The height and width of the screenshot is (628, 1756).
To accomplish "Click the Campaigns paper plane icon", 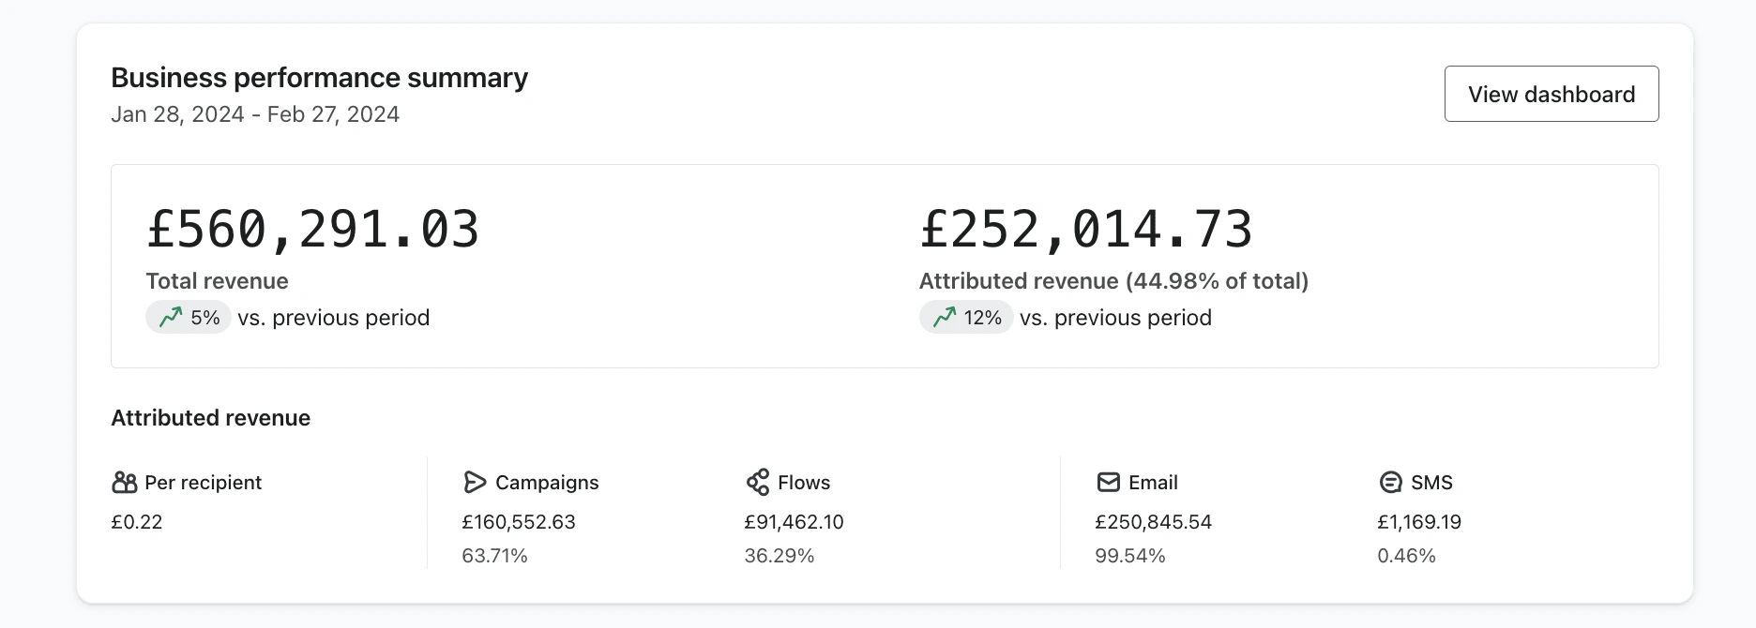I will [475, 483].
